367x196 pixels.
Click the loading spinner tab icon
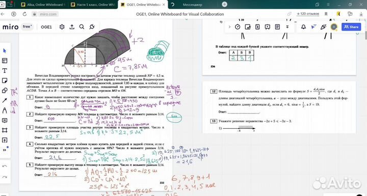[172, 5]
